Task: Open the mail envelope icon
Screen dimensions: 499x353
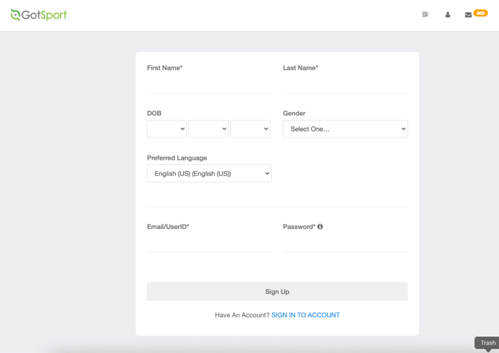Action: point(468,15)
